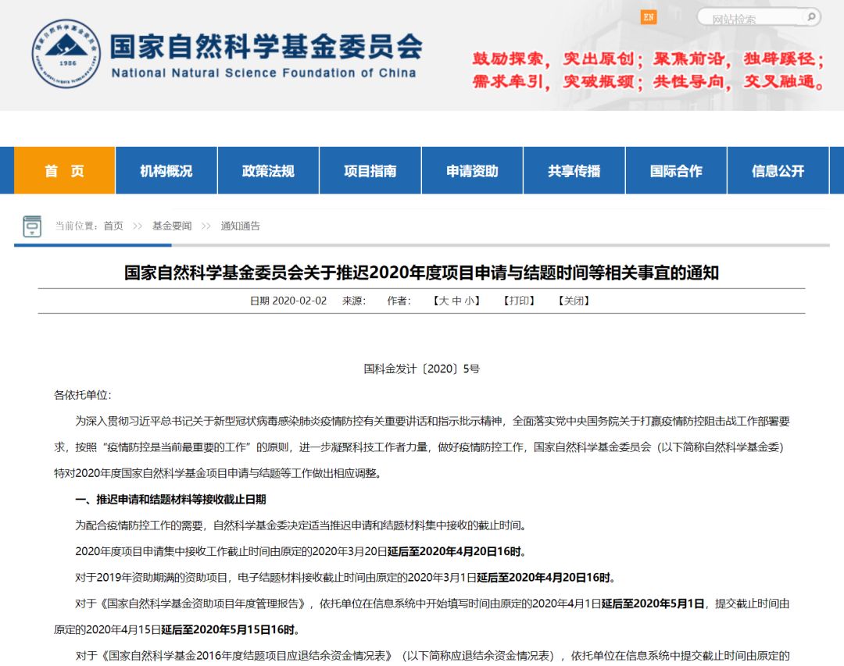This screenshot has width=844, height=666.
Task: Open the 政策法规 navigation tab
Action: tap(268, 170)
